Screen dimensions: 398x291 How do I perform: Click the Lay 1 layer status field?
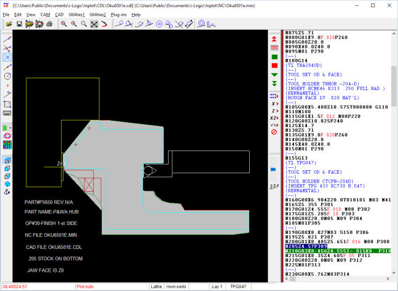click(x=217, y=286)
